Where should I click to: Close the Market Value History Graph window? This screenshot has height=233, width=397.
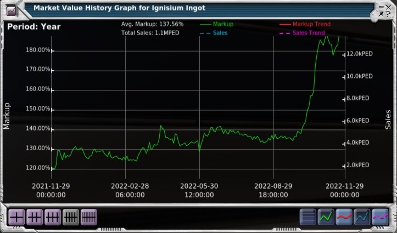[388, 7]
